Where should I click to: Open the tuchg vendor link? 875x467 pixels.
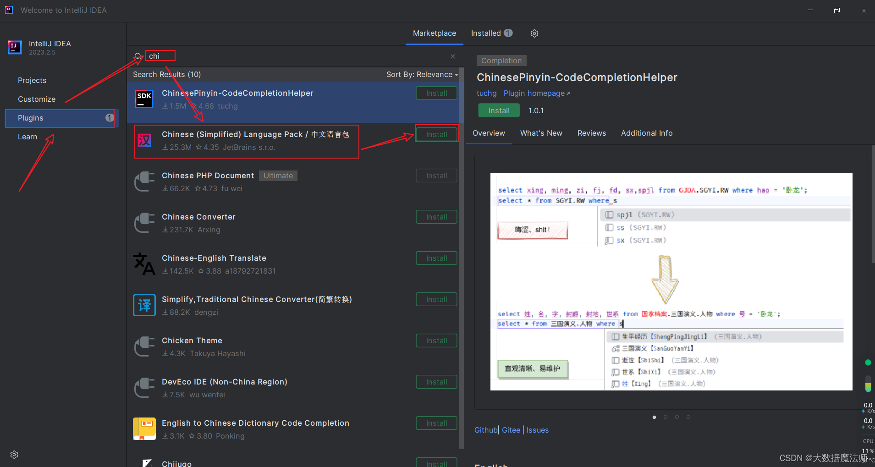486,93
